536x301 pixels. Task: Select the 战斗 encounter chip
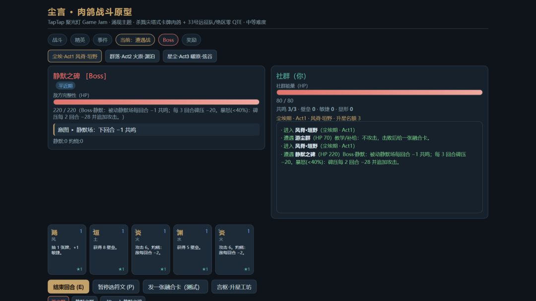point(57,40)
